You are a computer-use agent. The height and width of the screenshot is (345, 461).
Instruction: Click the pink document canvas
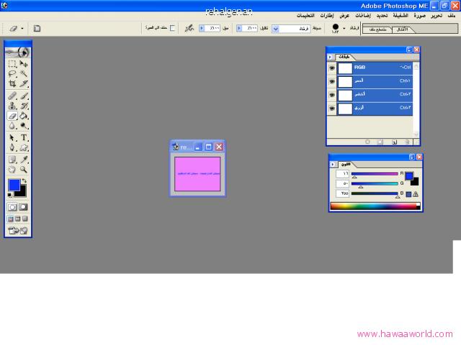197,174
